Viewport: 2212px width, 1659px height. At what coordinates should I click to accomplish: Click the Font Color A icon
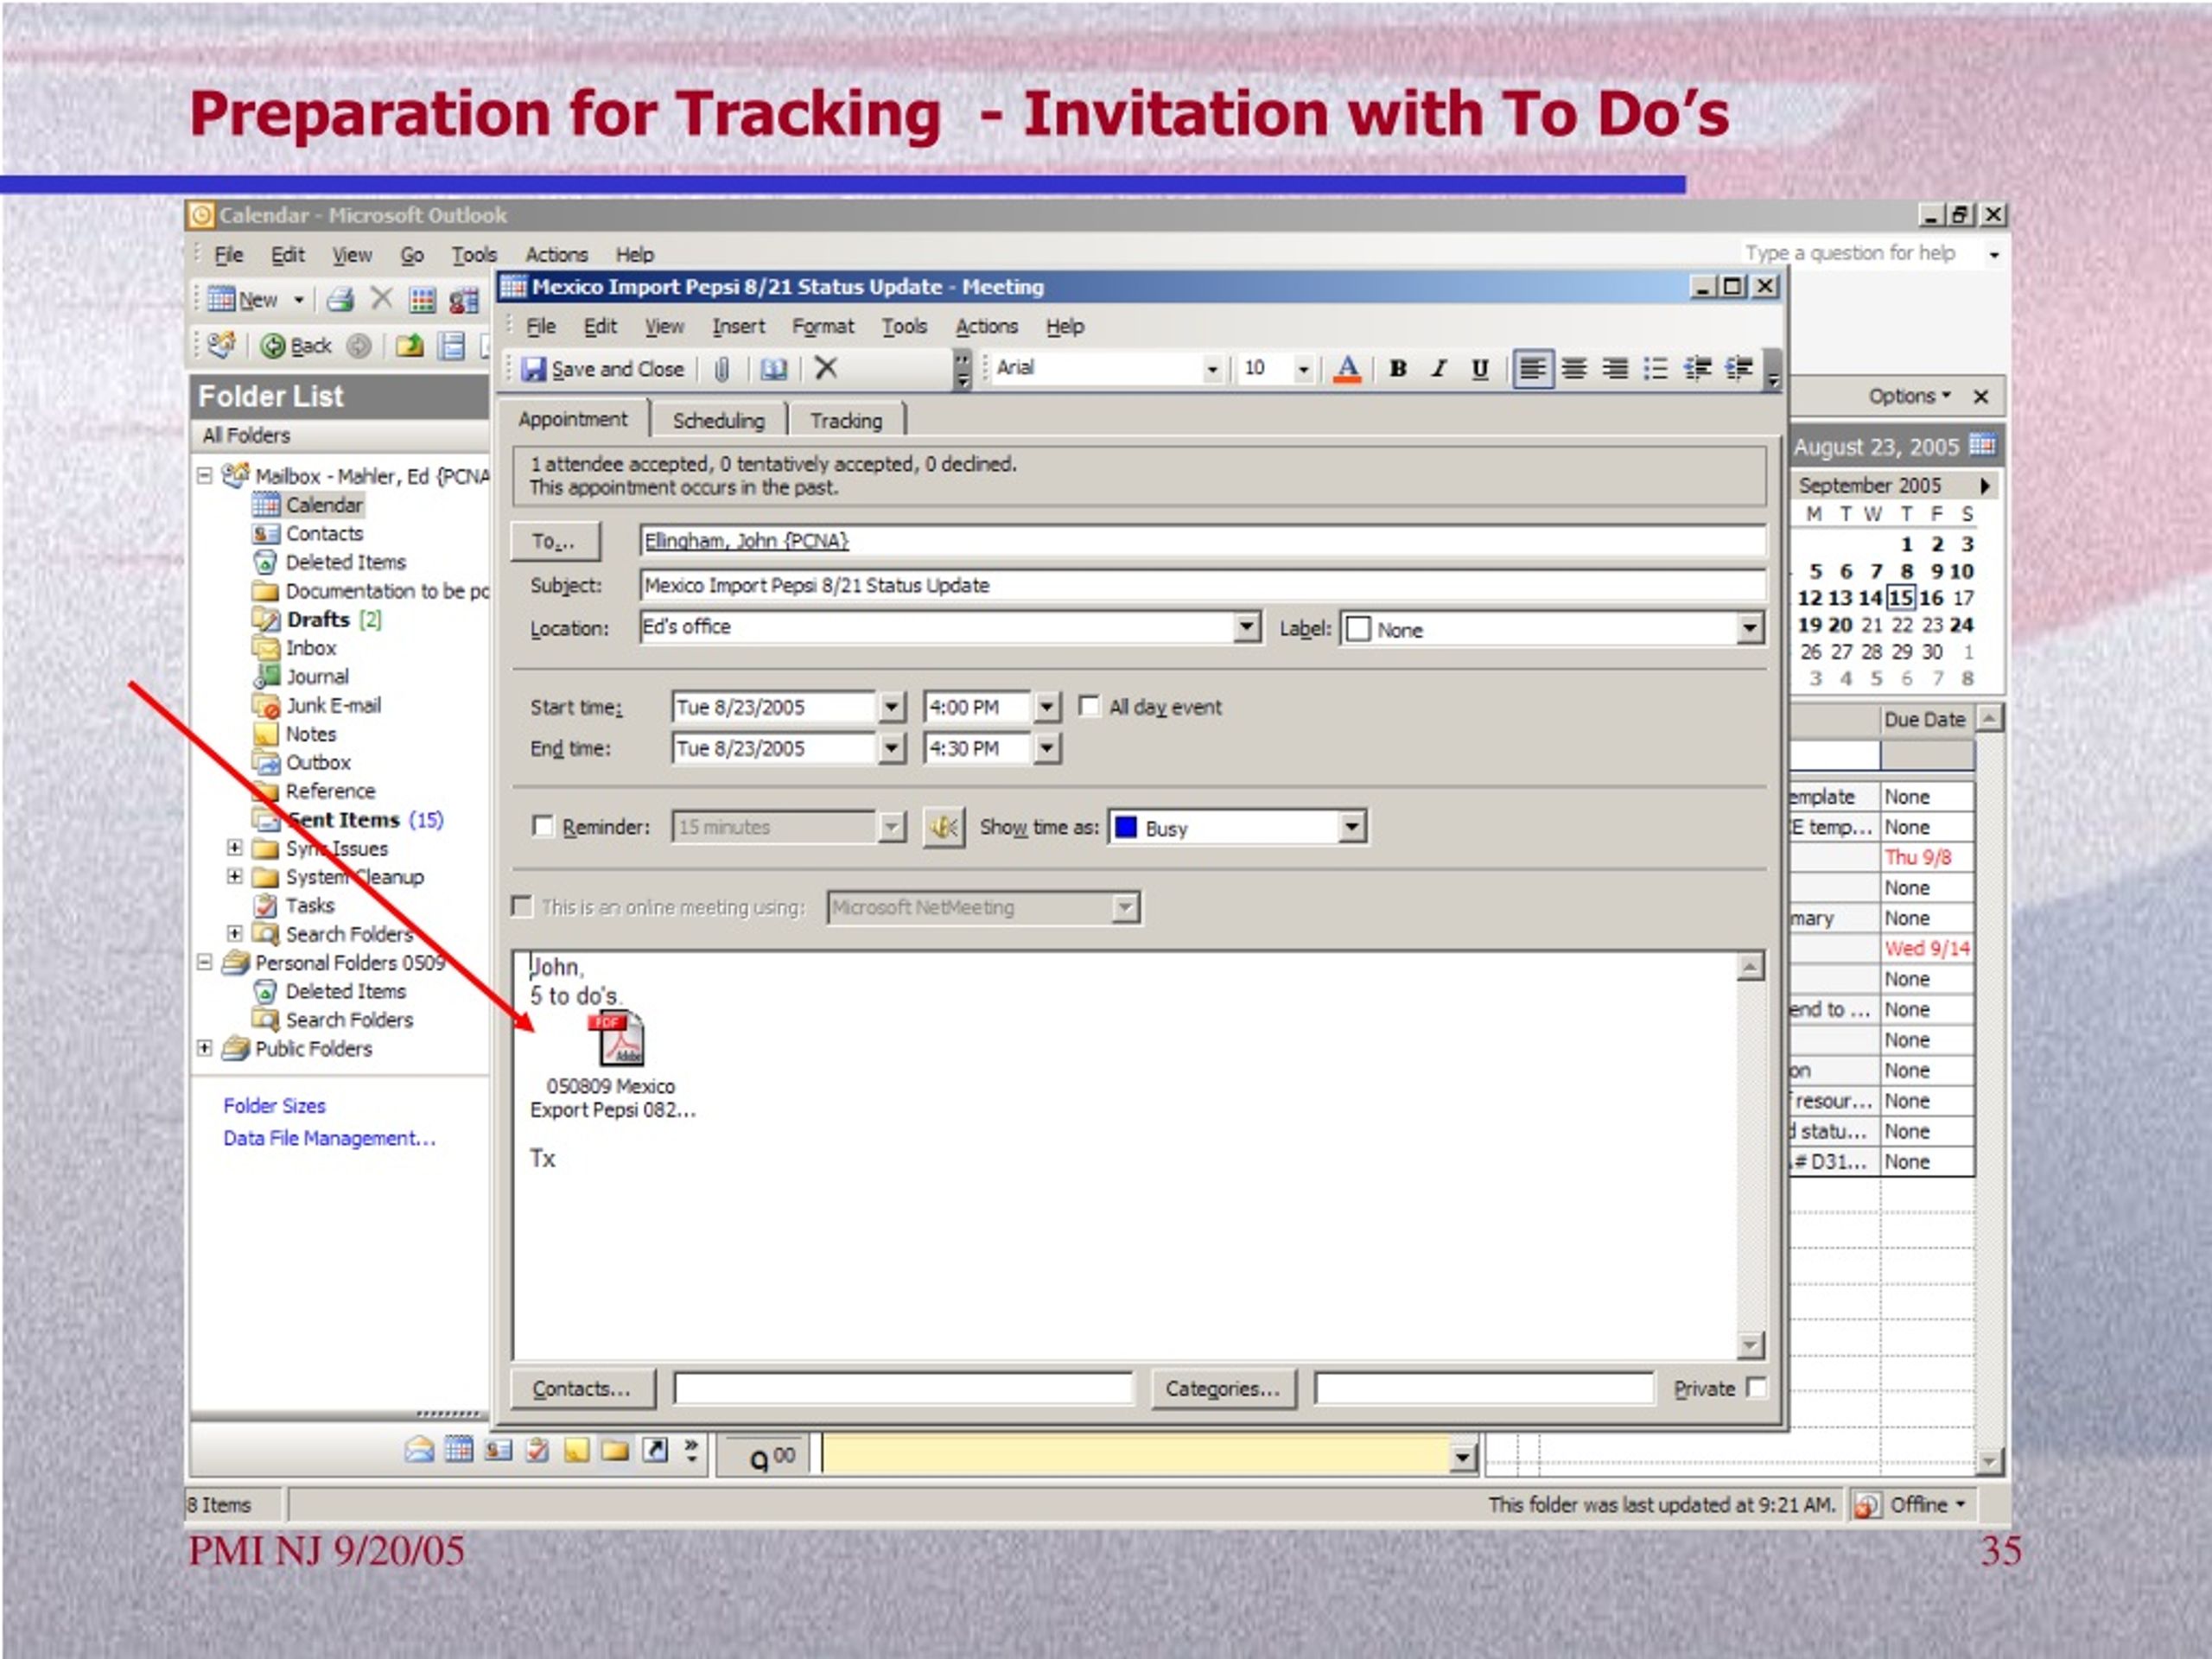pos(1347,369)
